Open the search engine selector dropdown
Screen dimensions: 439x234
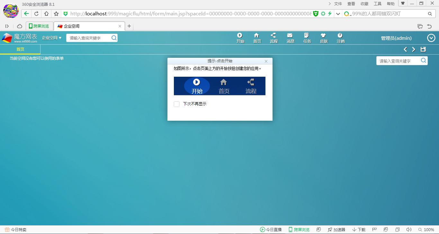coord(347,14)
